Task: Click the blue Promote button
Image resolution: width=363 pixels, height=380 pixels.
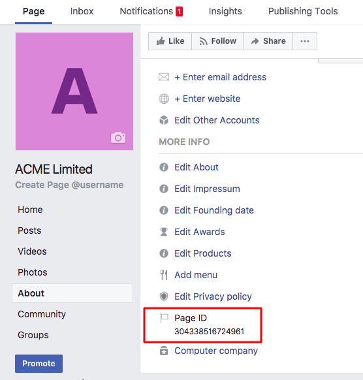Action: pyautogui.click(x=39, y=364)
